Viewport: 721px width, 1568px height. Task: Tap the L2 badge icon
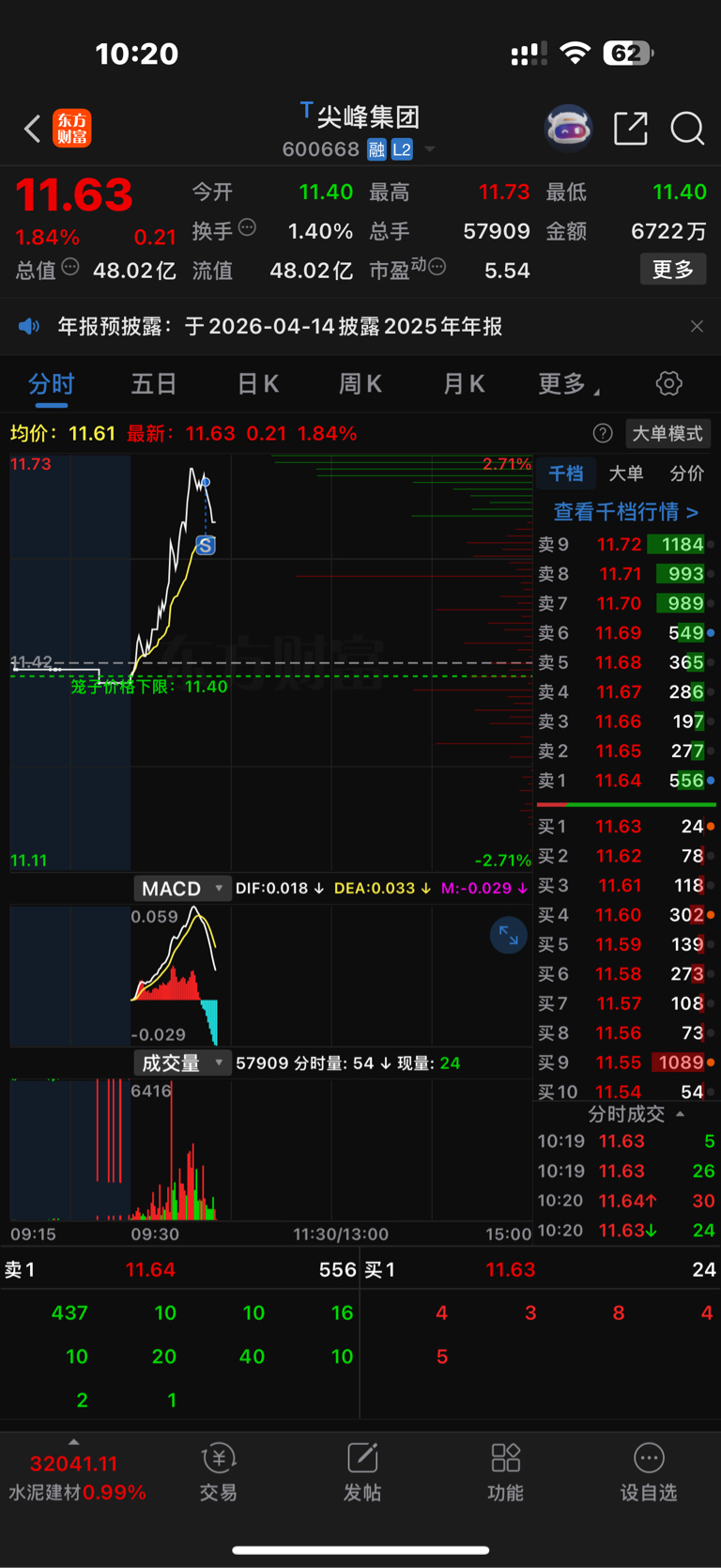[402, 149]
